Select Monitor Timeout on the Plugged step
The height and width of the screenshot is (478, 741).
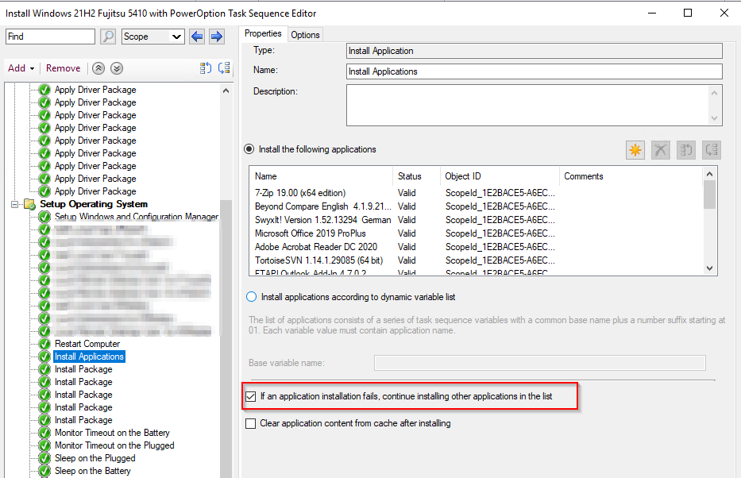114,445
